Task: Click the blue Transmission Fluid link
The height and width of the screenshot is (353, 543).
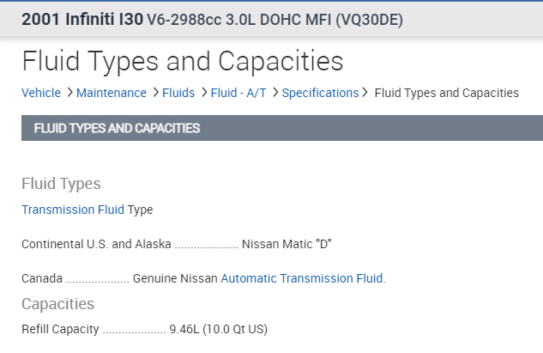Action: (73, 209)
